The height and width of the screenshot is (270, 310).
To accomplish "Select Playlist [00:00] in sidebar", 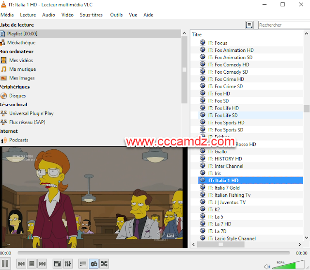I will pos(91,33).
